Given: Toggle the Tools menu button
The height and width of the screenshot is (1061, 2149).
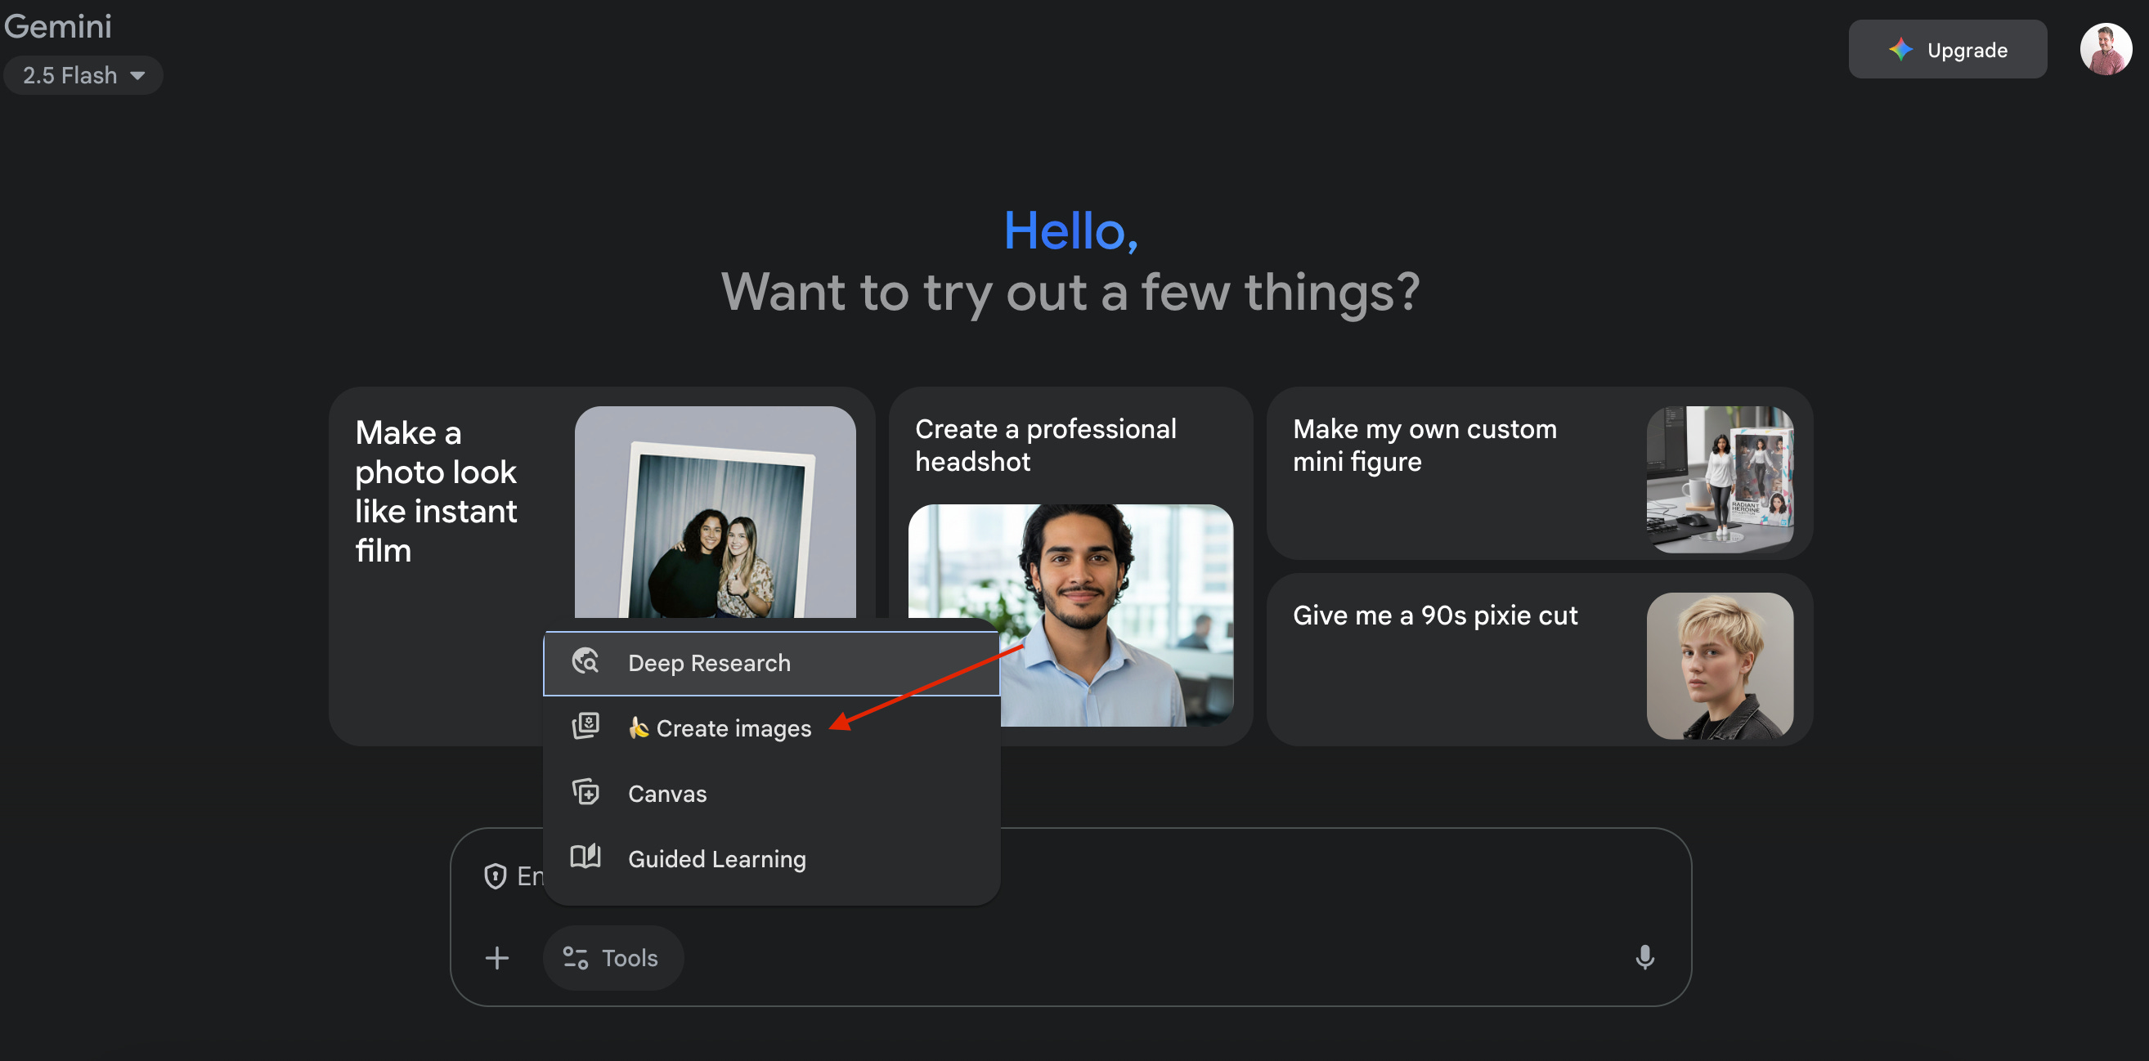Looking at the screenshot, I should (613, 957).
